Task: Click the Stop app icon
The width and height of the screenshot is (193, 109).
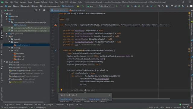Action: [143, 6]
